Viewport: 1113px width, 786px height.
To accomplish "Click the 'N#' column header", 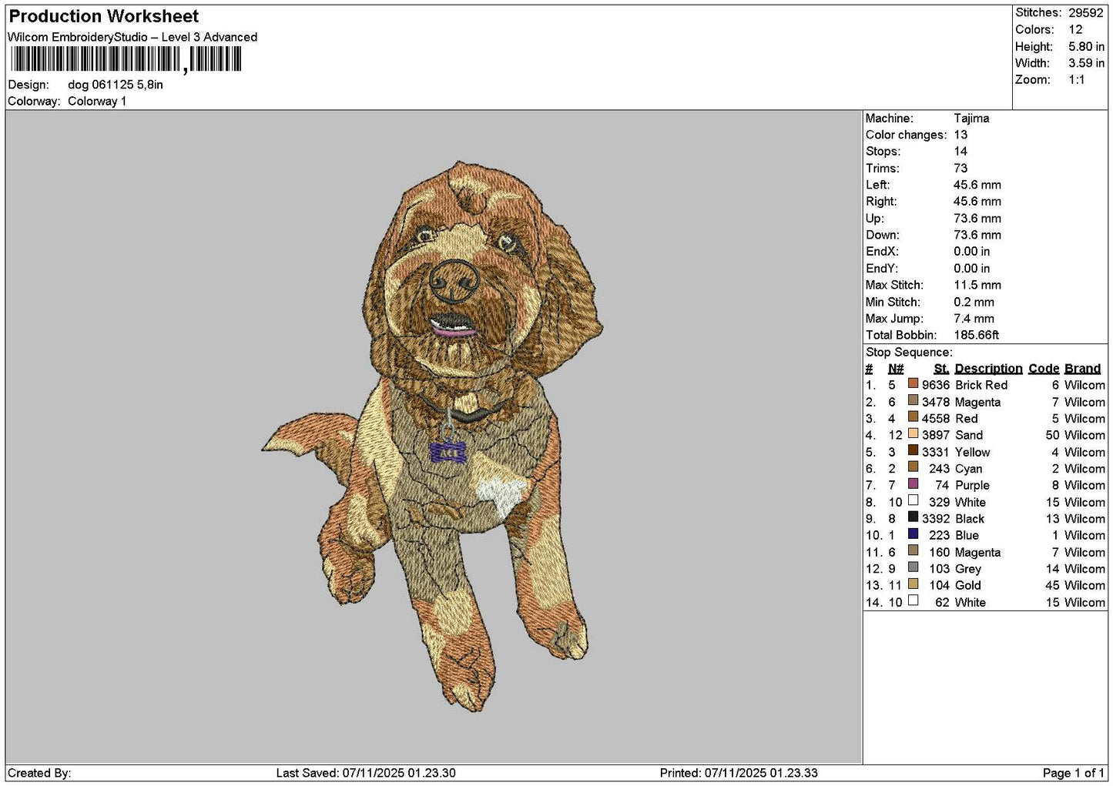I will click(x=896, y=369).
